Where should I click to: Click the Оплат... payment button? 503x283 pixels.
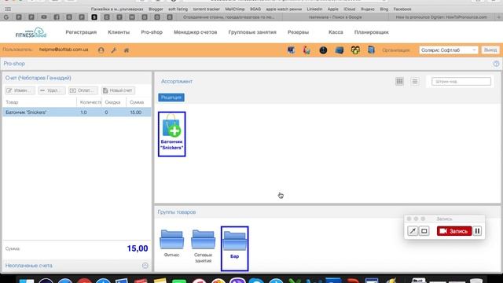(83, 90)
